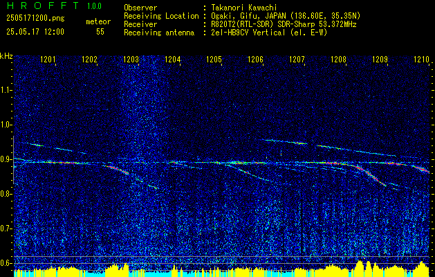Select the file name 2505171200.png
Image resolution: width=435 pixels, height=277 pixels.
click(x=35, y=18)
